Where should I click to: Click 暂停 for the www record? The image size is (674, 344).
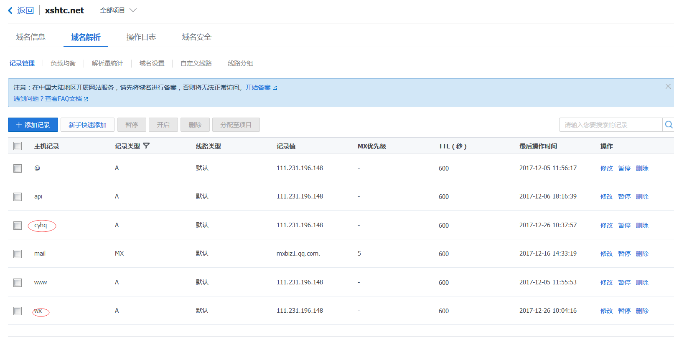[x=624, y=283]
